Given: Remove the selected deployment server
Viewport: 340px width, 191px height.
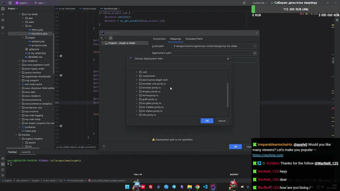Looking at the screenshot, I should coord(106,38).
